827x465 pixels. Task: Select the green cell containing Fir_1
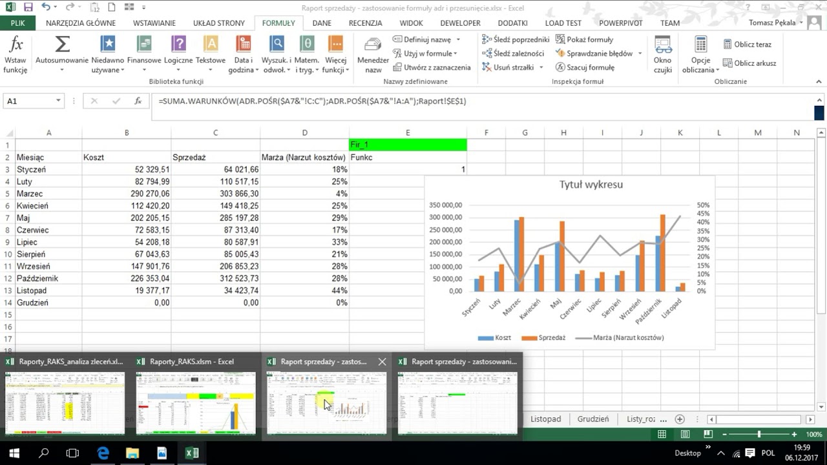coord(408,145)
